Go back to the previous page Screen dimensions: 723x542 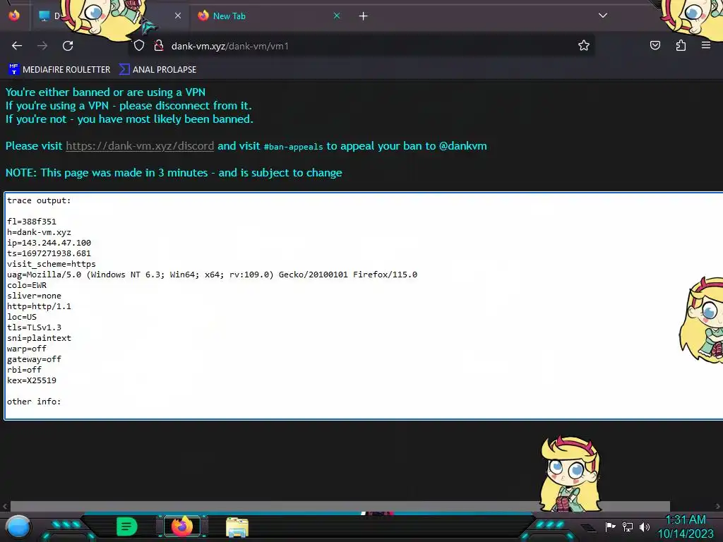[17, 46]
